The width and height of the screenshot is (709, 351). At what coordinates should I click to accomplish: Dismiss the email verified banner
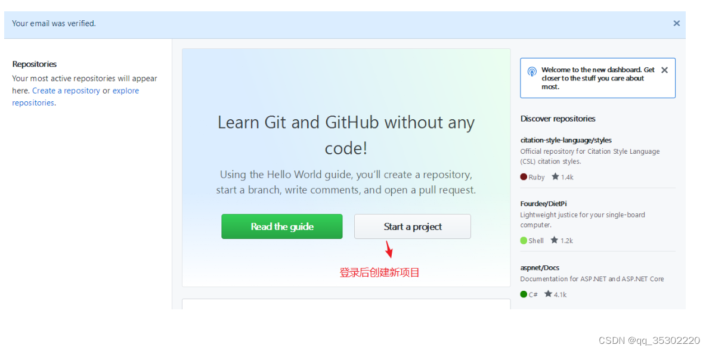point(676,23)
